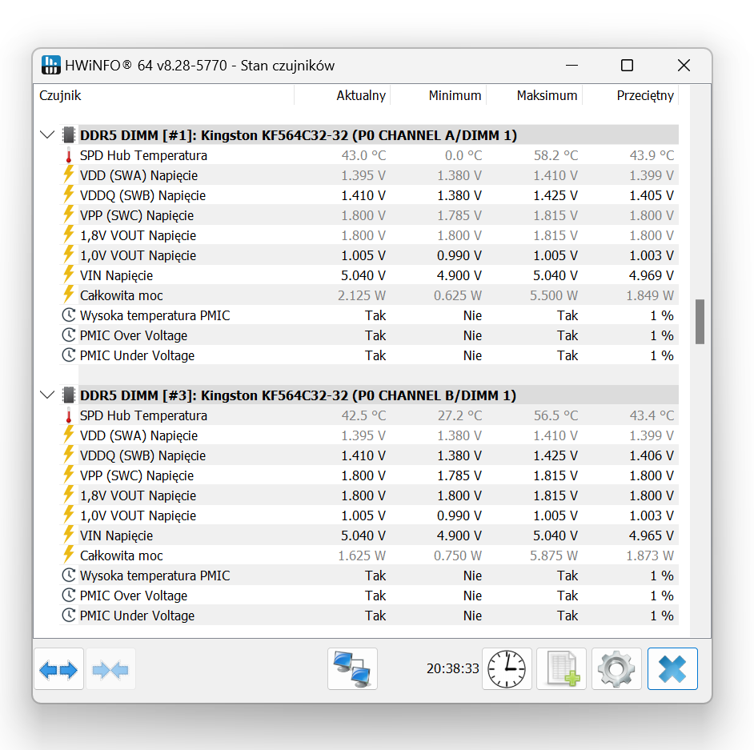
Task: Select SPD Hub Temperatura row of DIMM #1
Action: (x=143, y=155)
